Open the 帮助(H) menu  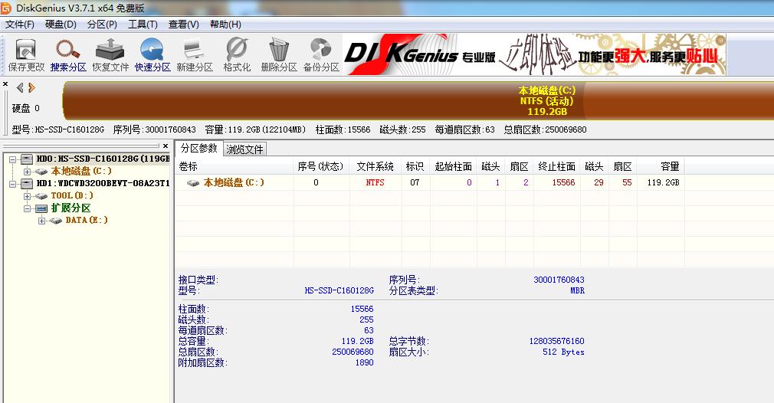pos(225,25)
